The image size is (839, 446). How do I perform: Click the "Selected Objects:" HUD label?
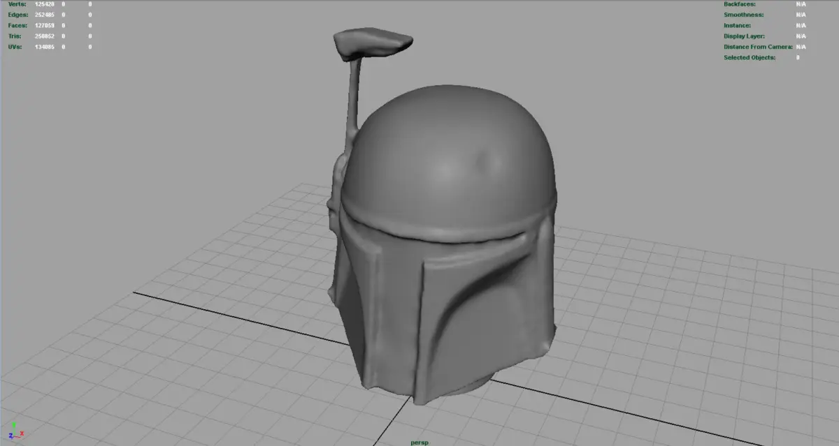750,57
